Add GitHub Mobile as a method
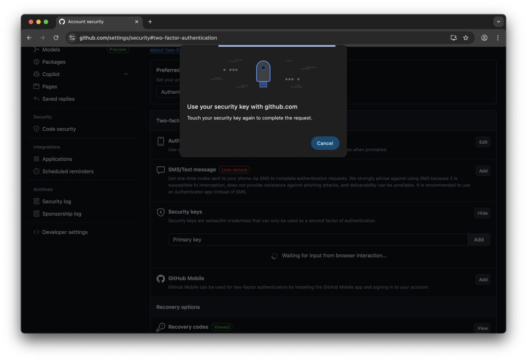Viewport: 527px width, 361px height. (483, 280)
